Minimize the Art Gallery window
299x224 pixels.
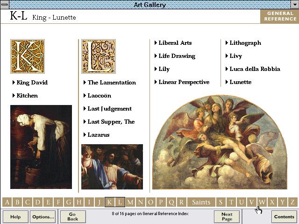pos(295,5)
